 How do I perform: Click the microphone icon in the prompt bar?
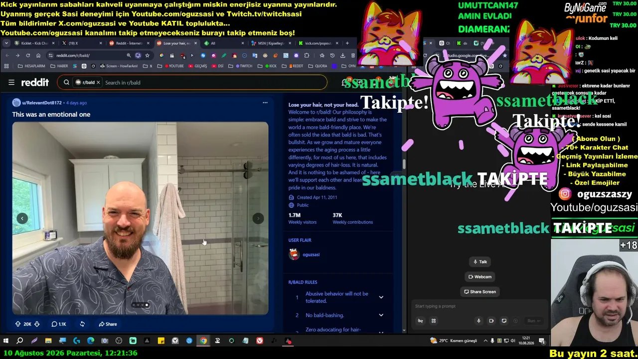[479, 321]
